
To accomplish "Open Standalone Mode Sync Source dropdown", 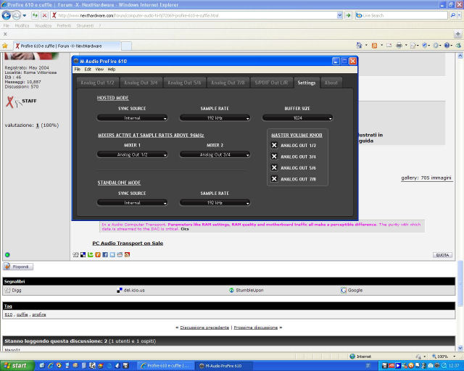I will point(132,203).
